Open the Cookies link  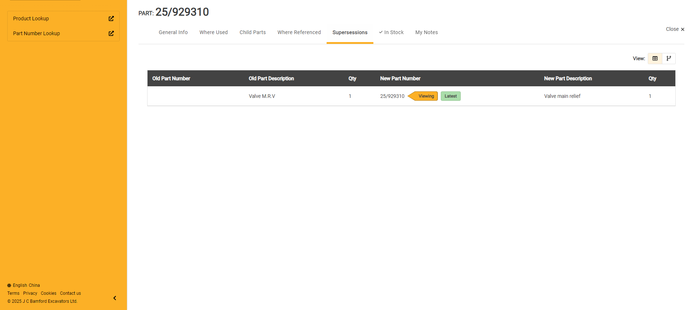click(x=49, y=293)
